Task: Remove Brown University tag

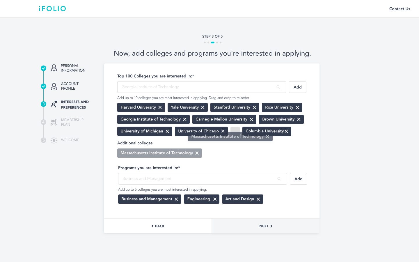Action: click(299, 119)
